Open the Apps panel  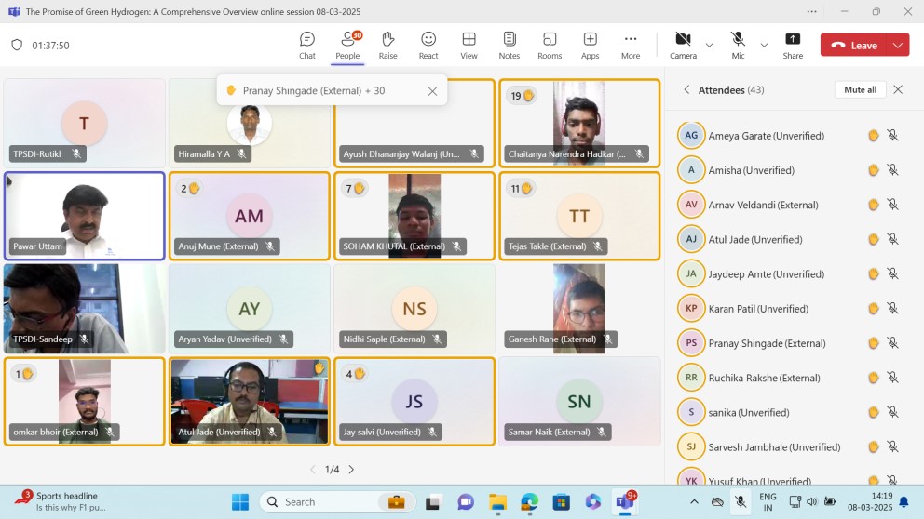pos(590,45)
